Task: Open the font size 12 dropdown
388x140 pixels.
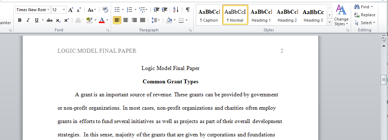Action: click(64, 10)
